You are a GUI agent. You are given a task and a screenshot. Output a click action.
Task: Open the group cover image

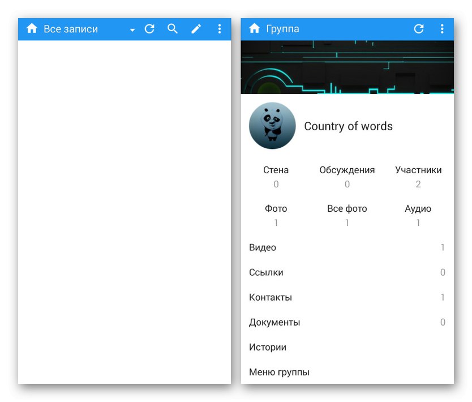[x=347, y=67]
